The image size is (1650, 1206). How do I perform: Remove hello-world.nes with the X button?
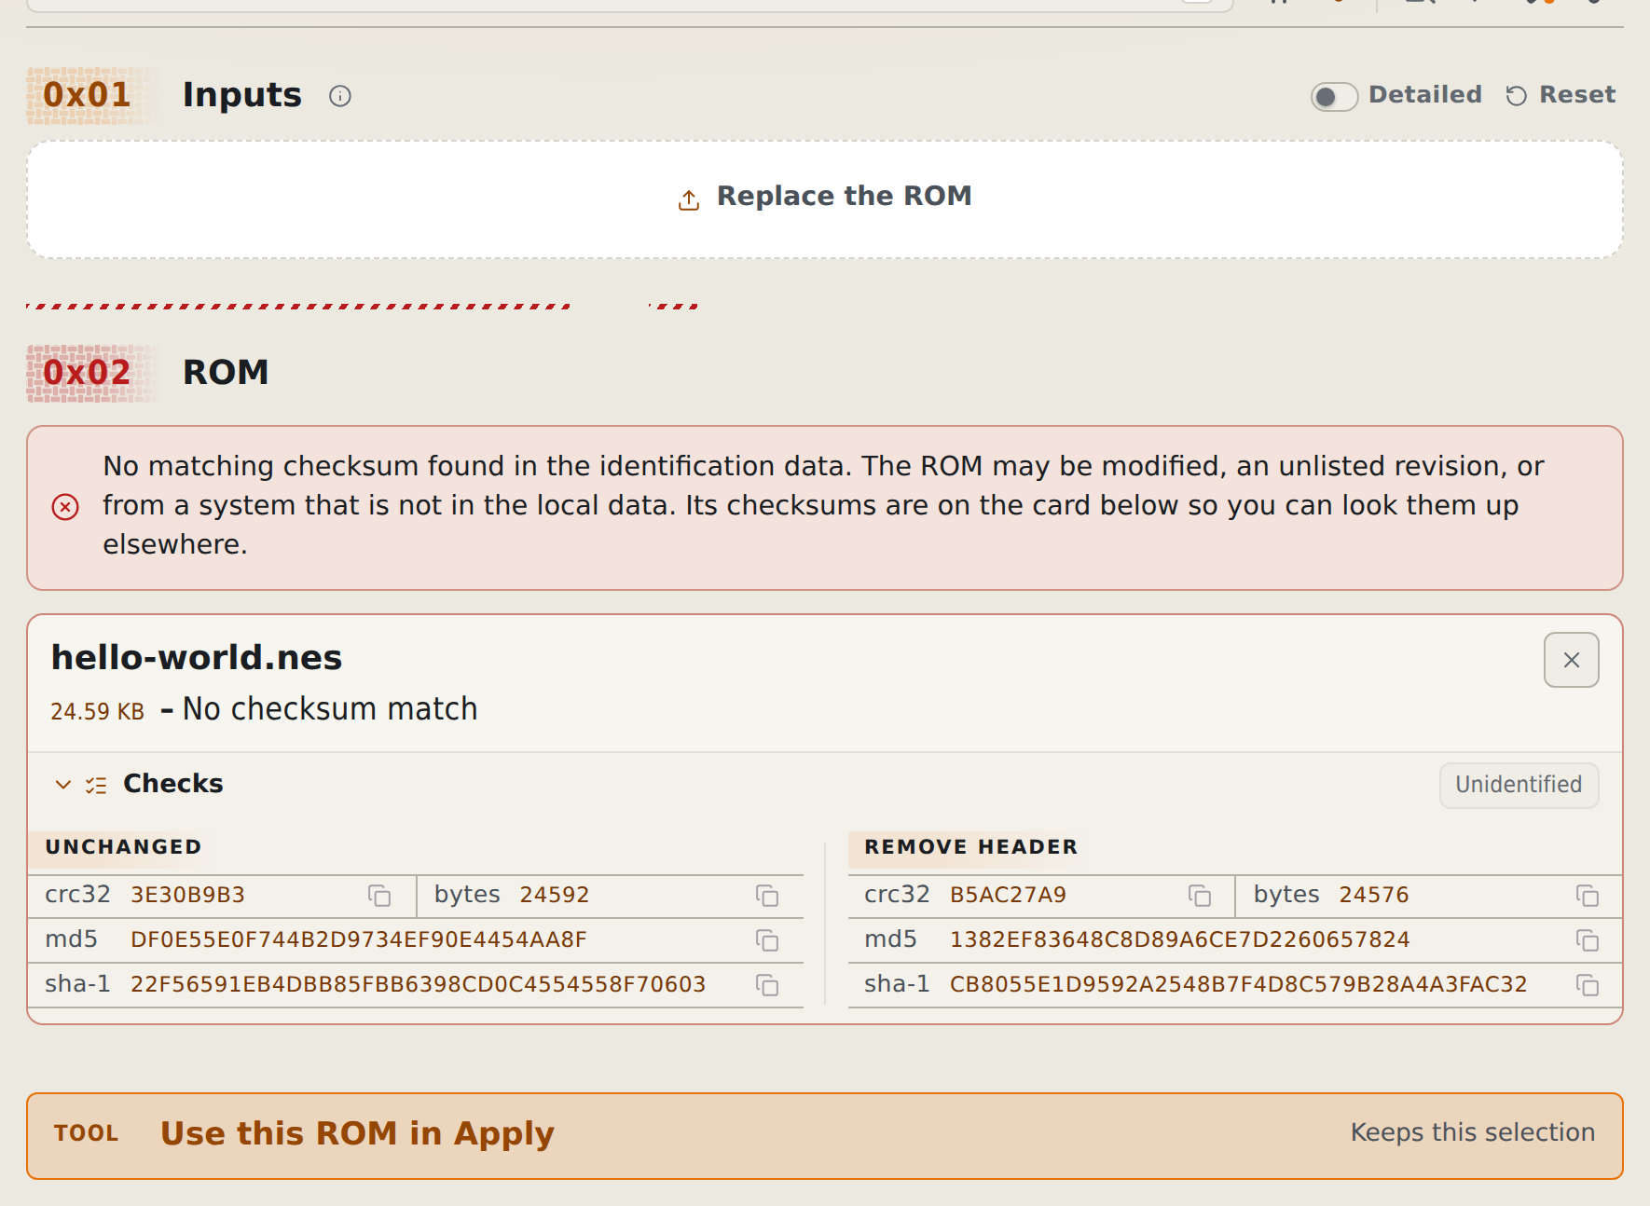[1572, 660]
